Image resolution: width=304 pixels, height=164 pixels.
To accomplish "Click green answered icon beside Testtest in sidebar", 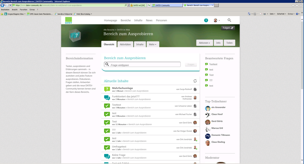I will click(207, 64).
